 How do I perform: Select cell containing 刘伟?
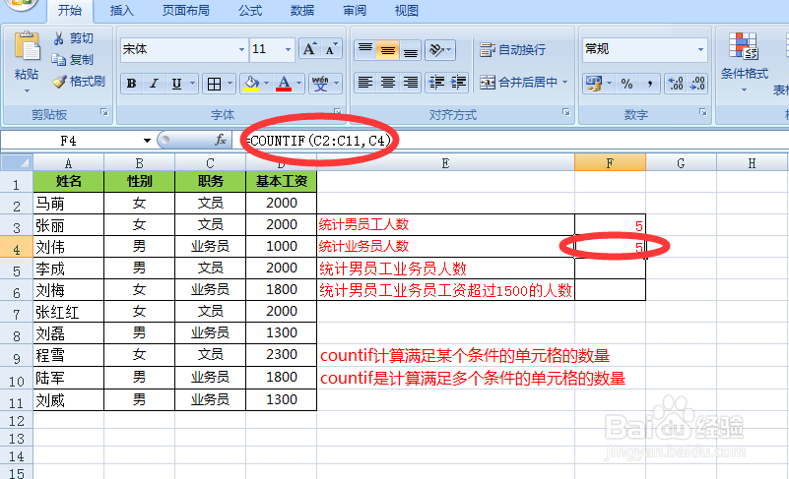click(68, 247)
